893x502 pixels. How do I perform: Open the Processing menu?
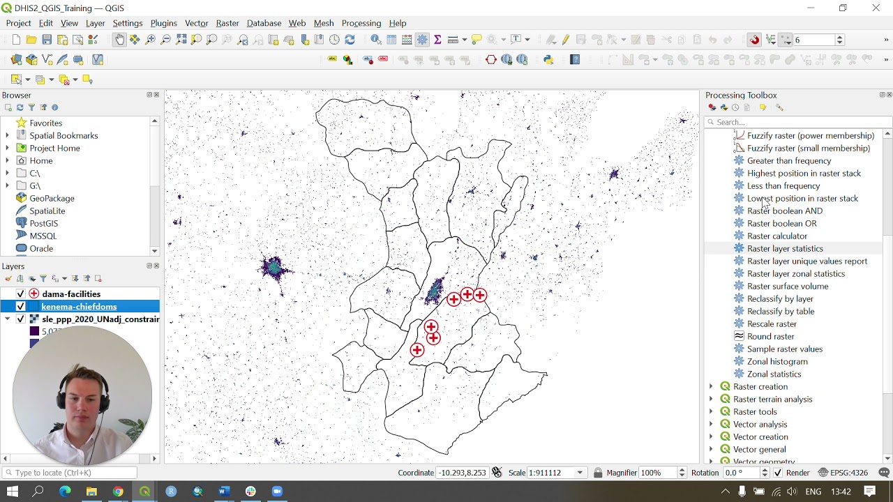[x=361, y=23]
